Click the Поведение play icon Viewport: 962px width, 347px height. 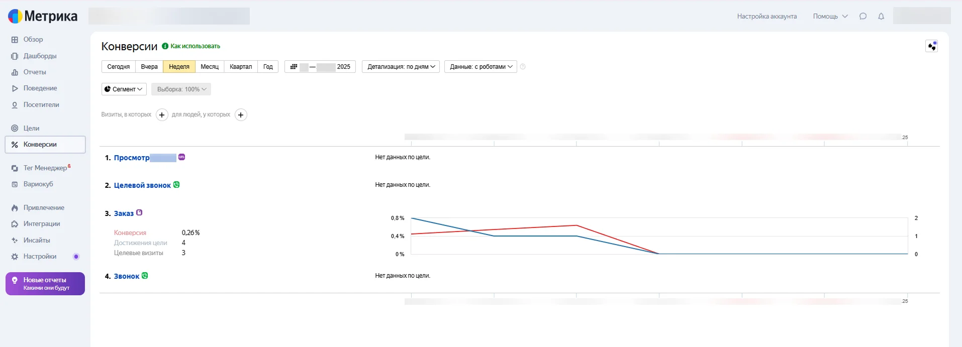point(15,88)
